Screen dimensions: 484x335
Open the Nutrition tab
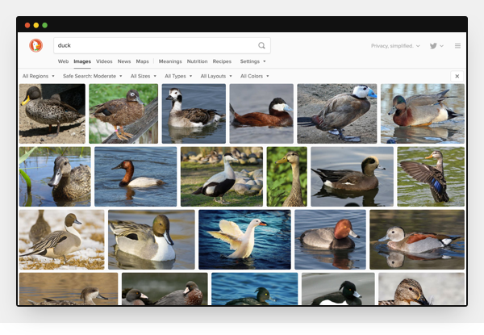tap(198, 61)
